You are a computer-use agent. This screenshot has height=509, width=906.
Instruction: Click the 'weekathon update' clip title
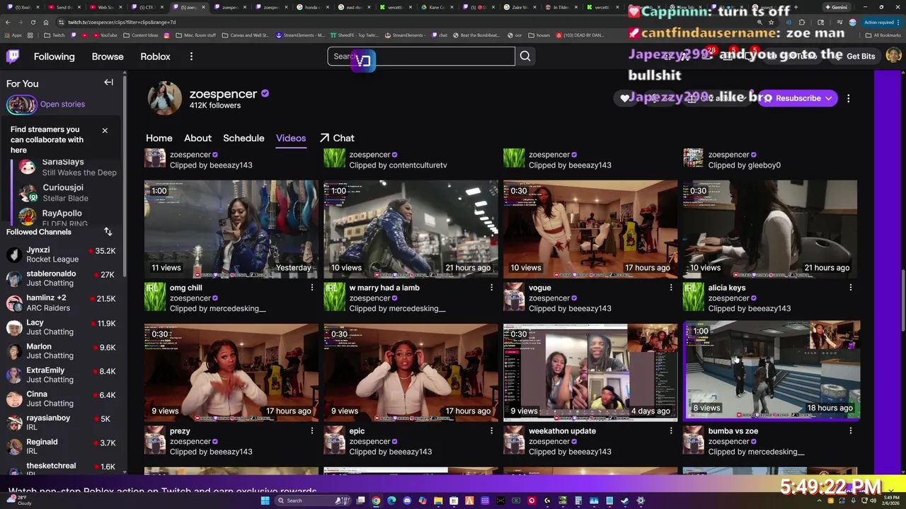click(x=562, y=431)
